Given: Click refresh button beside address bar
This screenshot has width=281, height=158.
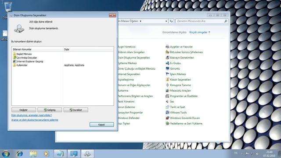Looking at the screenshot, I should click(171, 21).
